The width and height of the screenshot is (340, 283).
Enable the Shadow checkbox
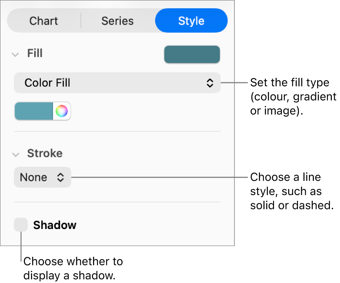[x=20, y=225]
